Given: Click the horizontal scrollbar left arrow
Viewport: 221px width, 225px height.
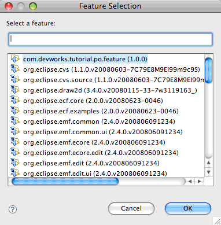Looking at the screenshot, I should coord(190,182).
